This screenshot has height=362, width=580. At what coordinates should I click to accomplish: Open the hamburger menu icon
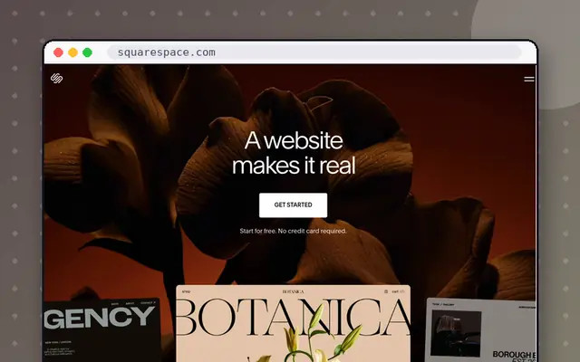coord(529,79)
